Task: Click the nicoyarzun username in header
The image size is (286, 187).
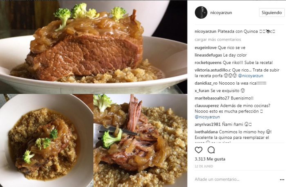Action: point(221,13)
